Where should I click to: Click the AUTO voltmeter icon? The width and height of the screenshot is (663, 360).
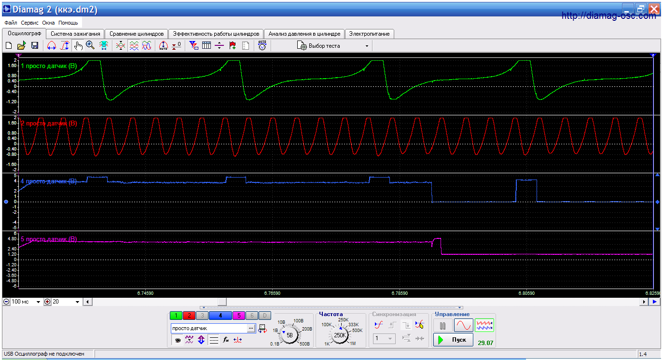coord(262,46)
